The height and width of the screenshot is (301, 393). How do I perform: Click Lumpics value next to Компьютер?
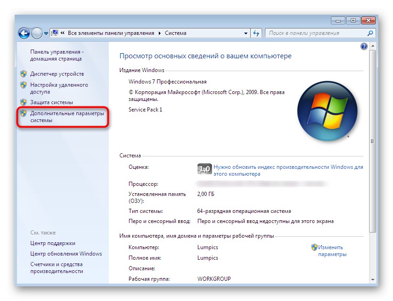coord(208,247)
